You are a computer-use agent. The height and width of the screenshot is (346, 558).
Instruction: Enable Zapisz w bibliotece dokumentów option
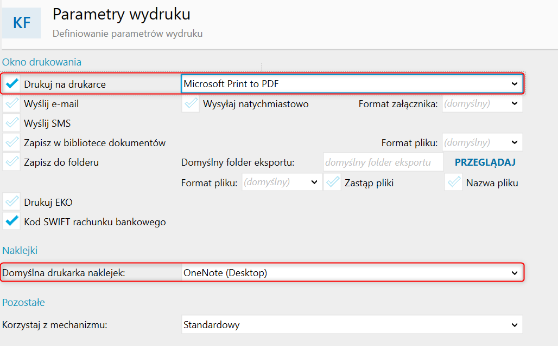11,143
